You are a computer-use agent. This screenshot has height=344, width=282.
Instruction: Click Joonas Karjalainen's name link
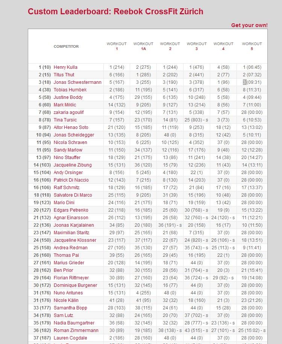tap(74, 225)
